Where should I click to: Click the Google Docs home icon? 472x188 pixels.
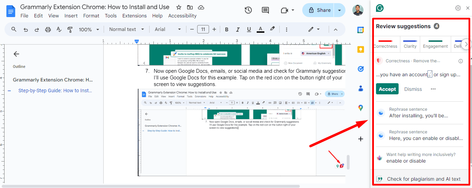tap(11, 11)
